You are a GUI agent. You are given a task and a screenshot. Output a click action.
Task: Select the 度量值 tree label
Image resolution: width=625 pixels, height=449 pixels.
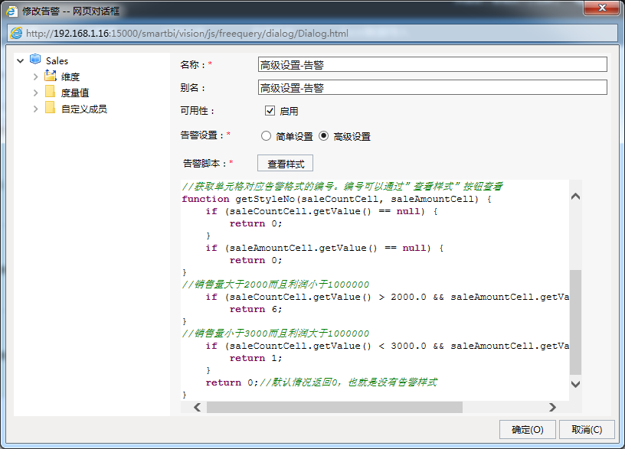coord(74,93)
